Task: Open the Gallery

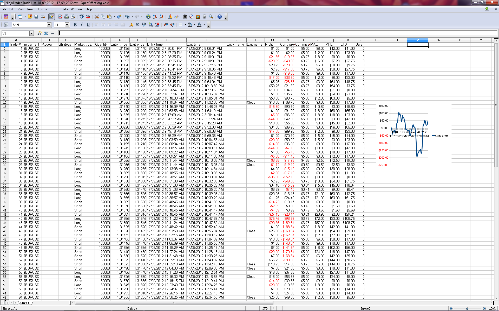Action: pos(198,17)
